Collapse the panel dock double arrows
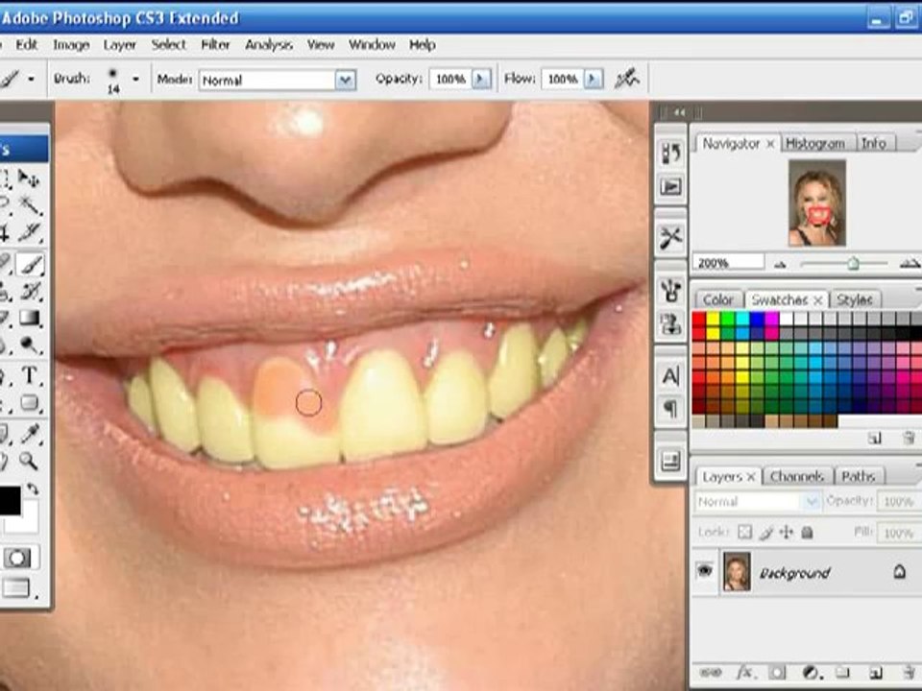 click(679, 112)
